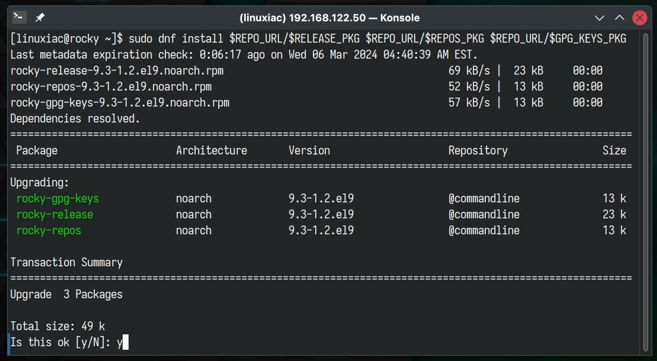Click the 'Upgrade 3 Packages' line
657x361 pixels.
coord(66,294)
